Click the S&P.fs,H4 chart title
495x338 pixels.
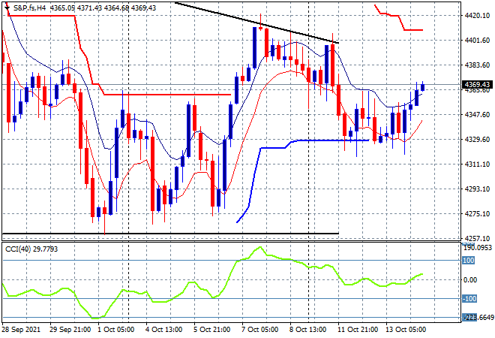(29, 8)
